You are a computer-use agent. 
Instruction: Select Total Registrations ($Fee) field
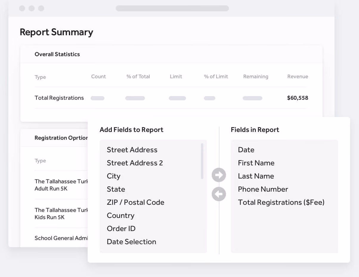click(x=281, y=202)
